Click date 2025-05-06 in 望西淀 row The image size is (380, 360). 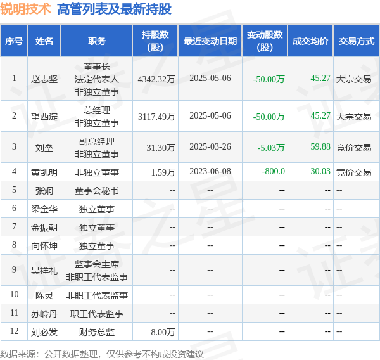[210, 115]
